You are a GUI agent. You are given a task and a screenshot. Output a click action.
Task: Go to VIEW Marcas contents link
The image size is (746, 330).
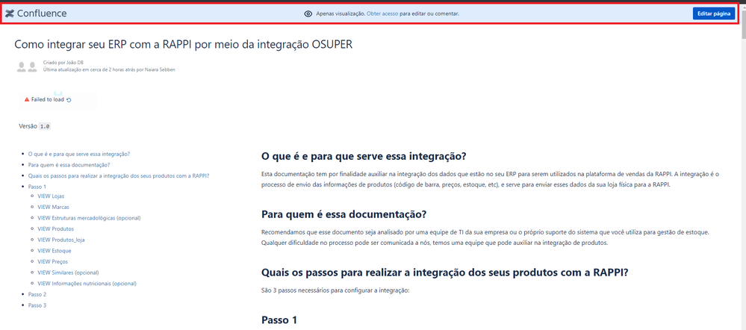pyautogui.click(x=53, y=207)
